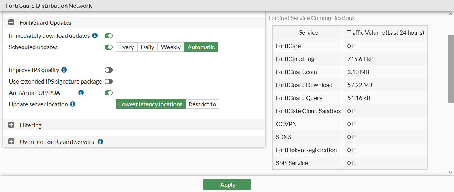Click info icon beside AntiVirus PUP/PUA

coord(81,93)
